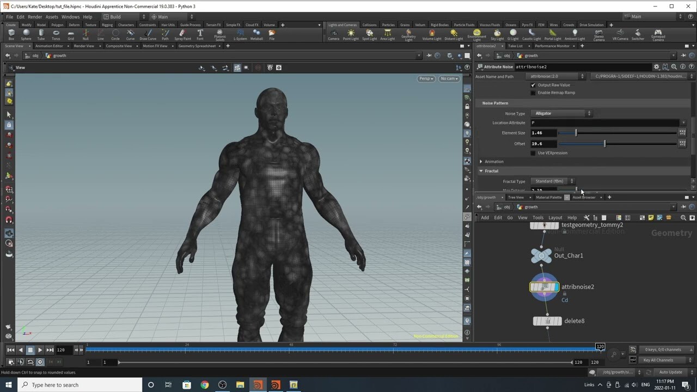
Task: Select the attribnoise2 node in the network
Action: (x=544, y=287)
